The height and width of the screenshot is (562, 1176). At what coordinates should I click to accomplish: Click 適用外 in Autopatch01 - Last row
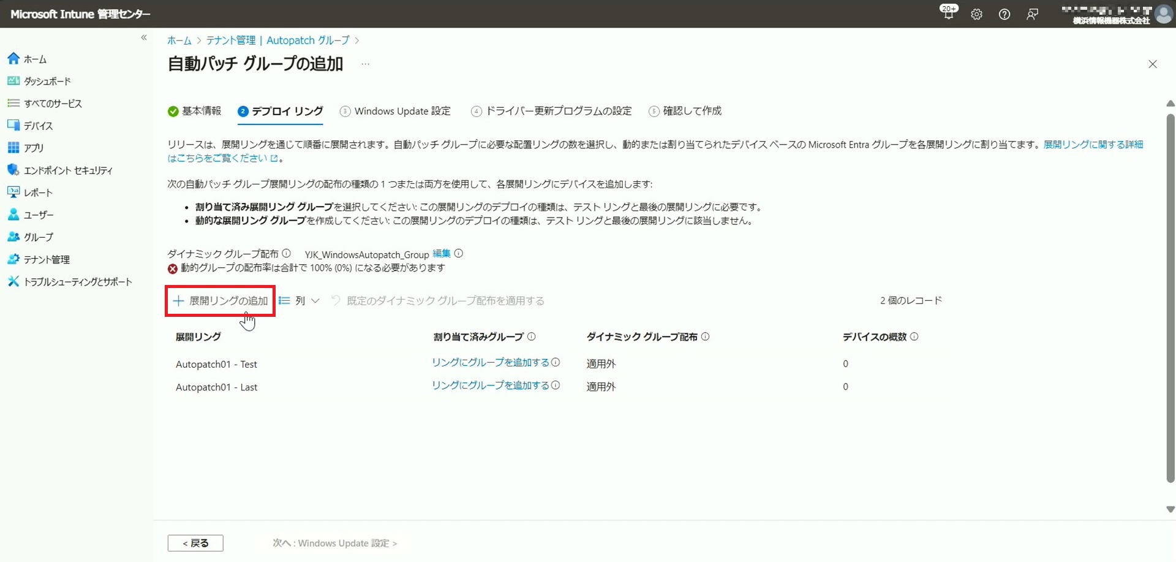click(x=601, y=387)
